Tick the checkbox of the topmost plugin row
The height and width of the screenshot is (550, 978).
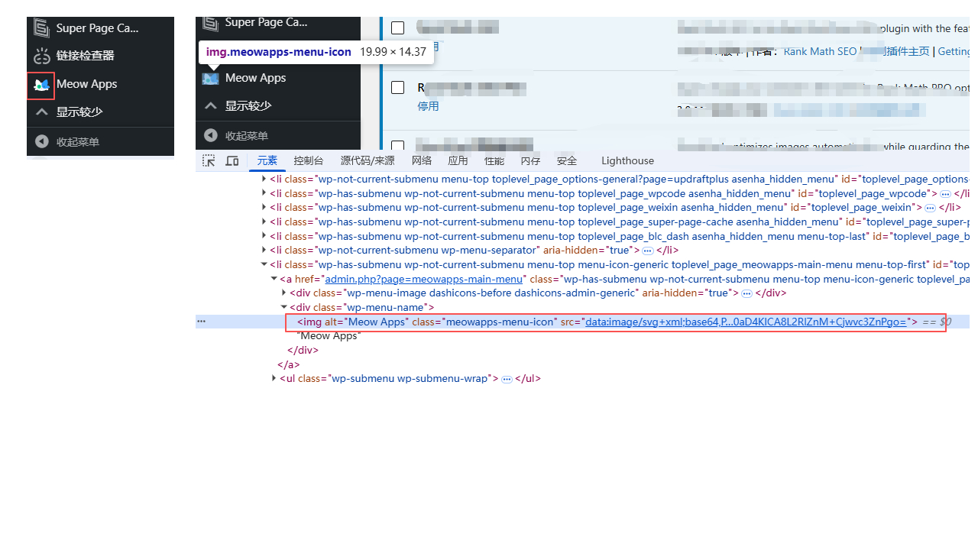coord(397,28)
